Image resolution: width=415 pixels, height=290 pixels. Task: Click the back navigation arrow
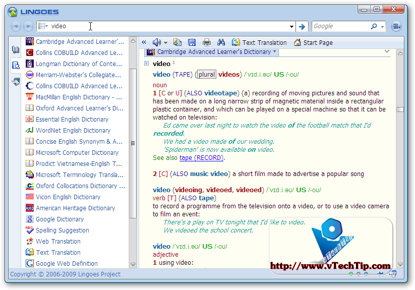(x=16, y=26)
